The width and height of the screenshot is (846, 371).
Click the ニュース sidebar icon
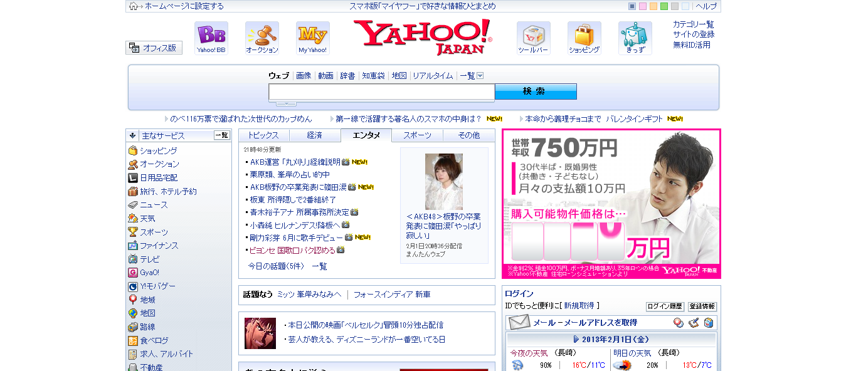click(x=133, y=205)
